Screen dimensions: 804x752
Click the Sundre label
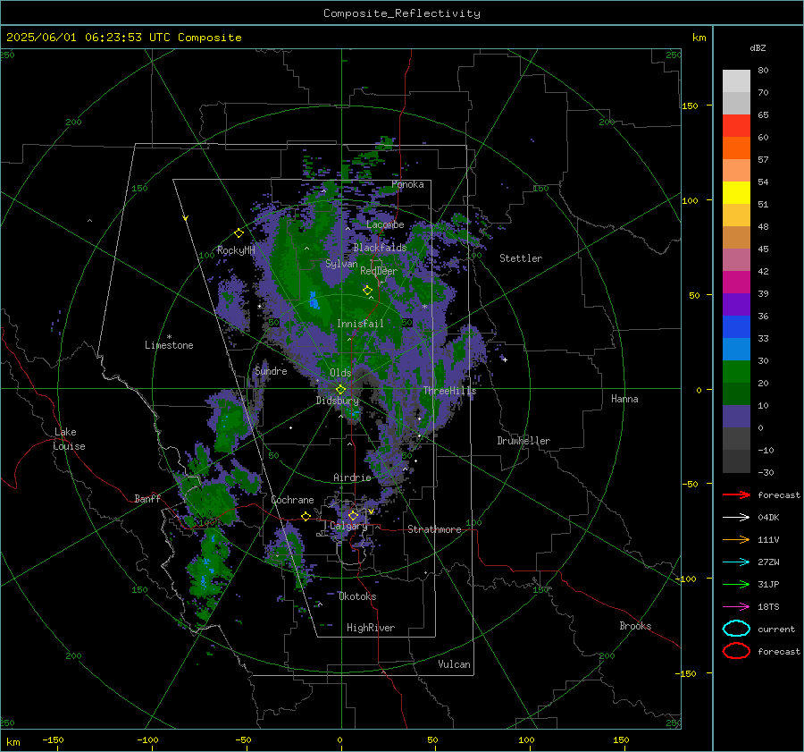pos(271,370)
